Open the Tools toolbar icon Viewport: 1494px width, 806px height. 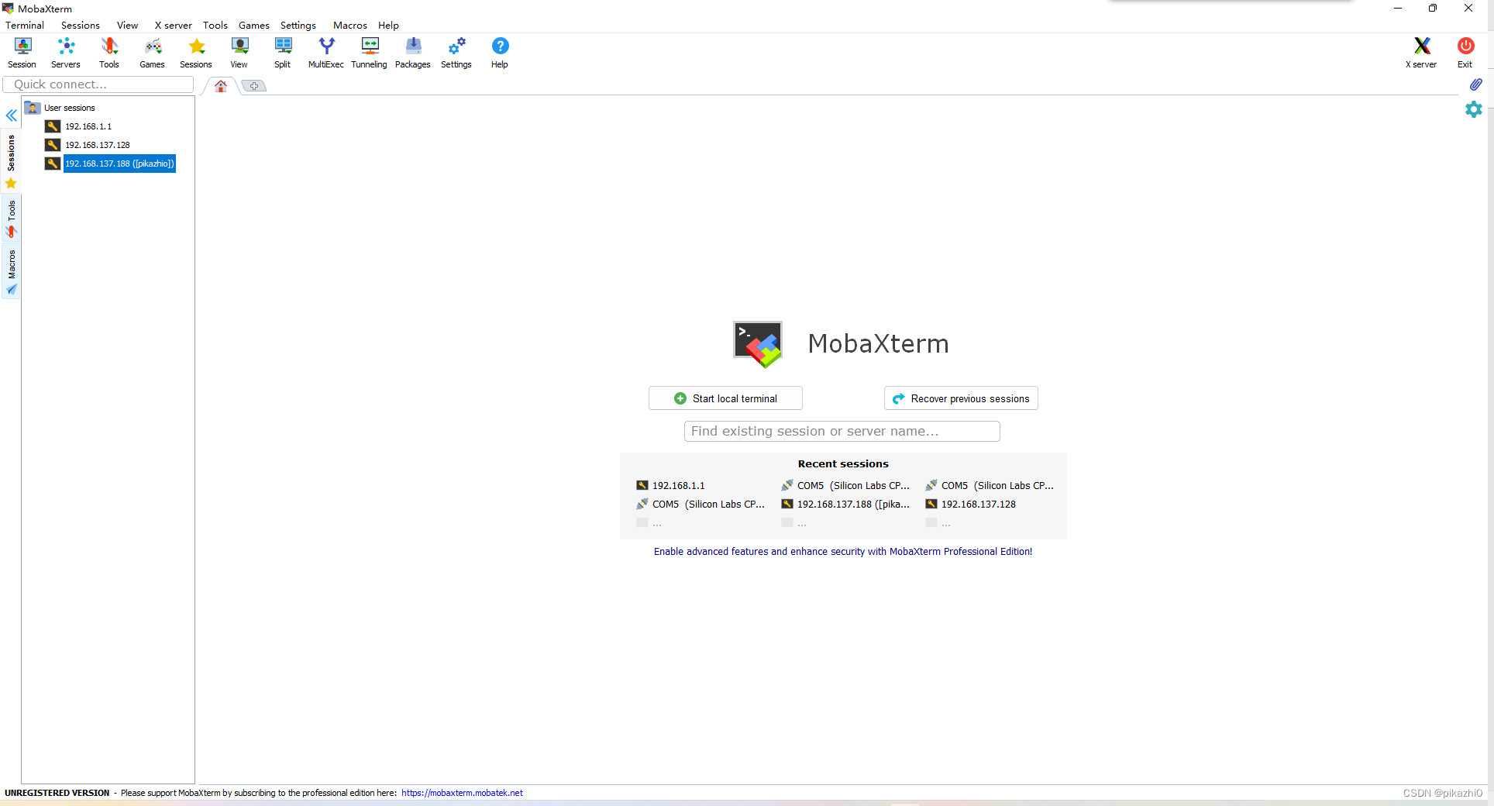click(109, 53)
